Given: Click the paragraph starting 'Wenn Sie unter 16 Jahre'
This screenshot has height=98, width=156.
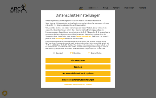Looking at the screenshot, I should pos(77,24).
